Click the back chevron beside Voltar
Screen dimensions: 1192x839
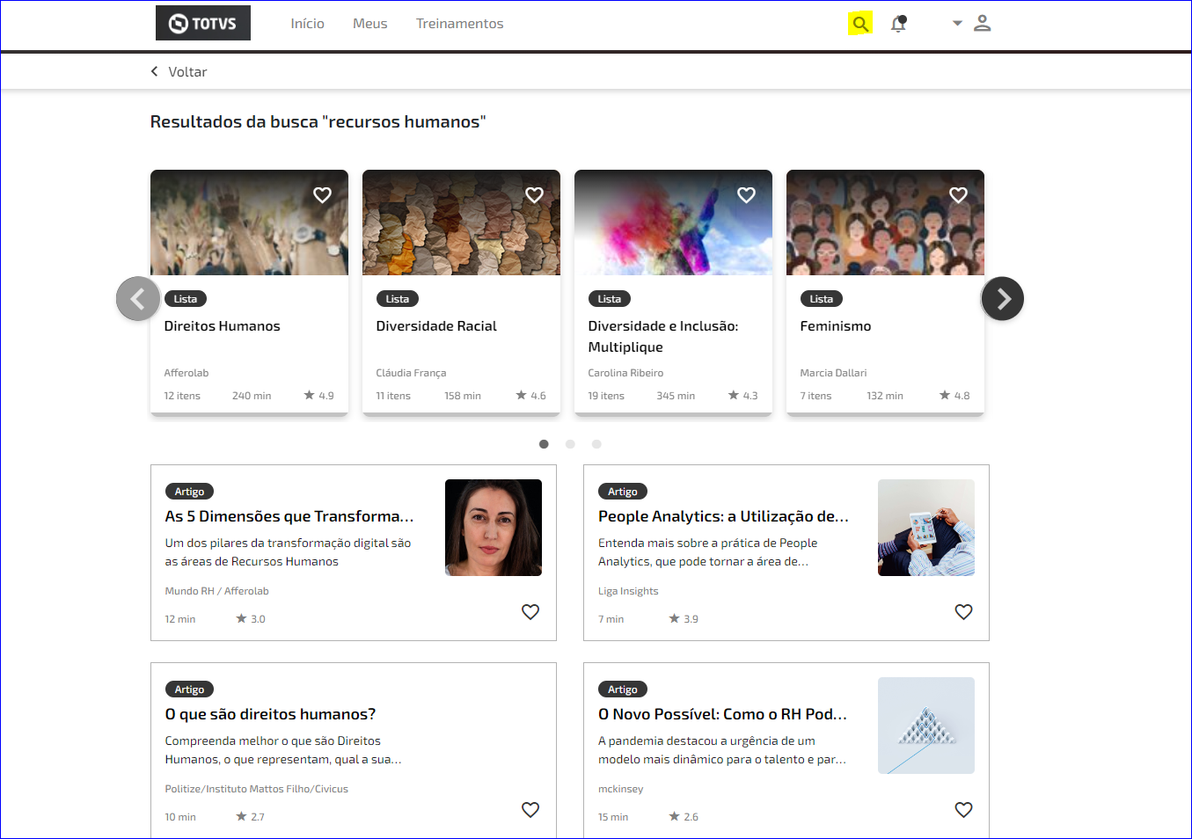point(155,71)
